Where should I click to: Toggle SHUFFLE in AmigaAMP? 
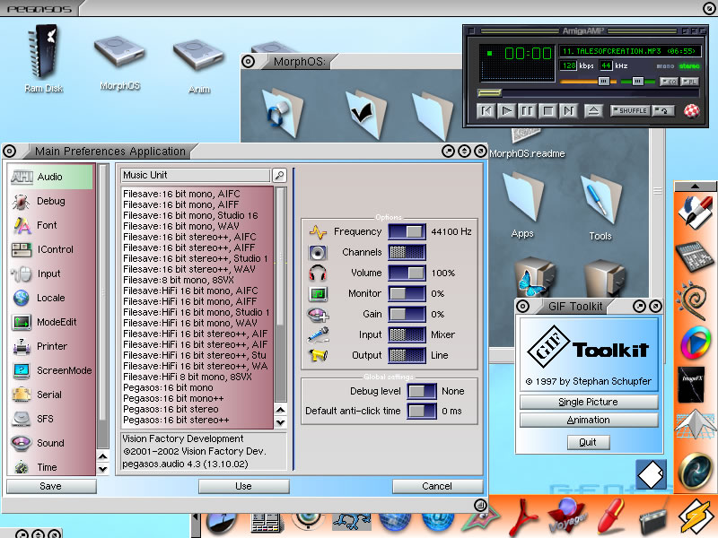630,110
